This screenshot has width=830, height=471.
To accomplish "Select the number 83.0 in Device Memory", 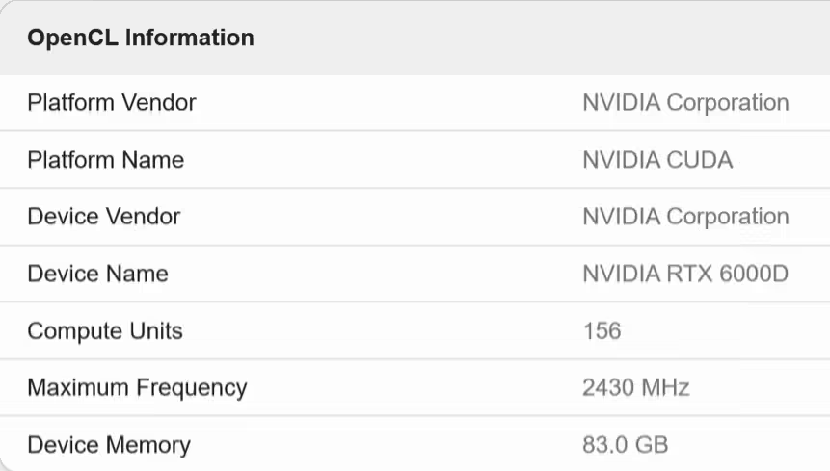I will coord(604,445).
